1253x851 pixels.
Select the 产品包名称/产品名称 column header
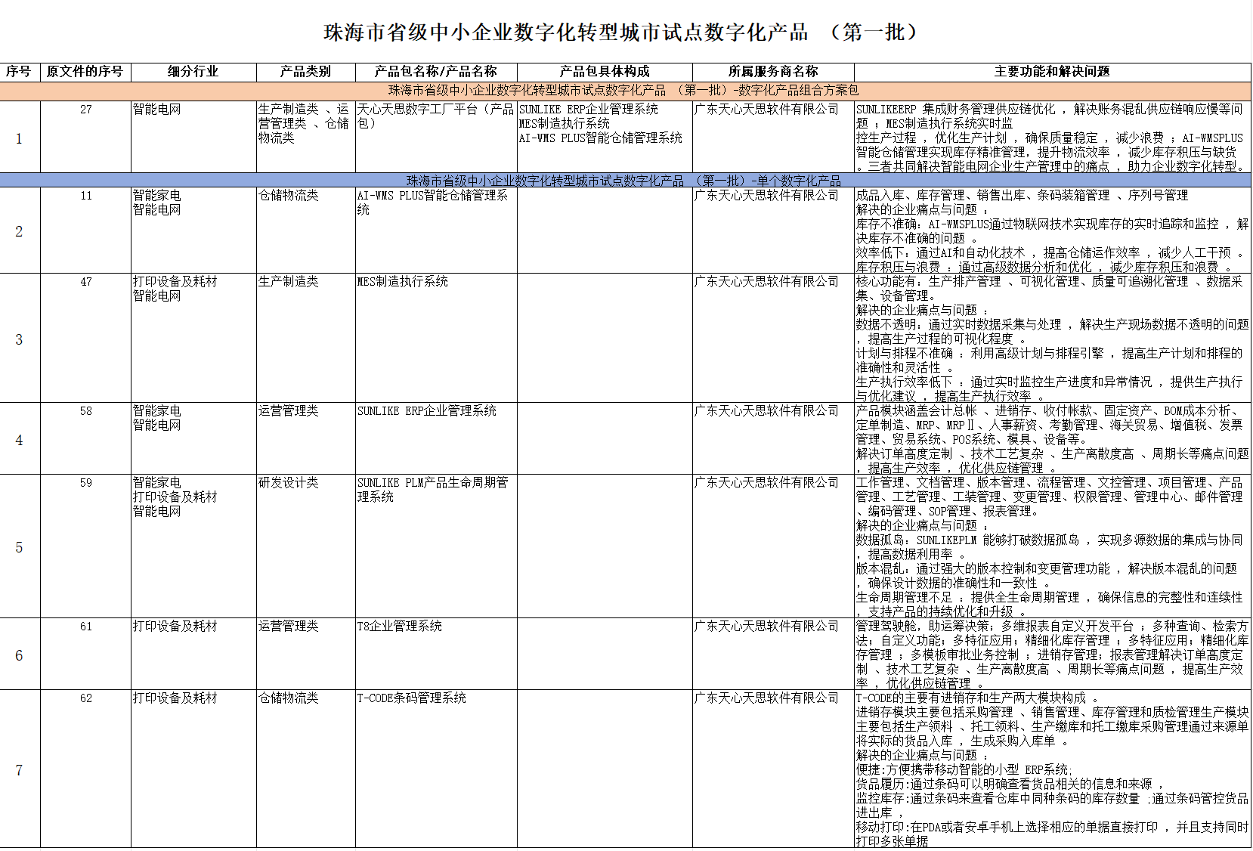tap(436, 72)
